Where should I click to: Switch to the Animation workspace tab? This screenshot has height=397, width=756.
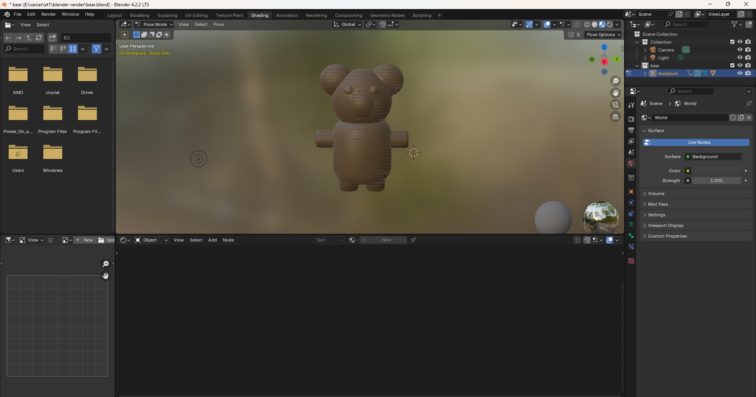(x=287, y=15)
